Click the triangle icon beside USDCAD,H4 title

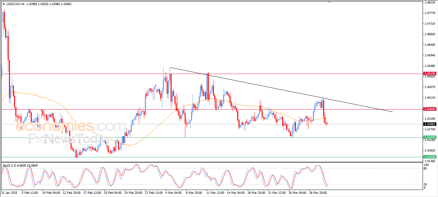tap(4, 4)
